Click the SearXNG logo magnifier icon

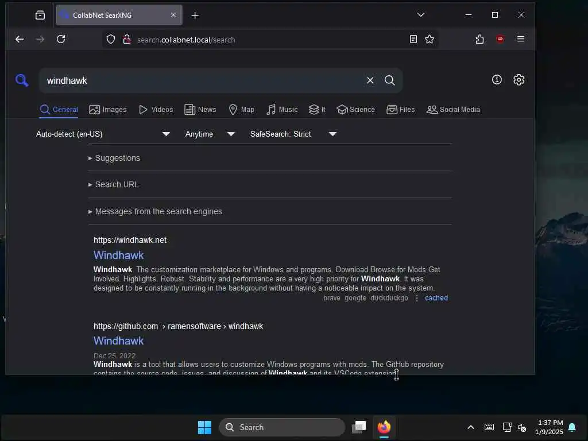22,80
